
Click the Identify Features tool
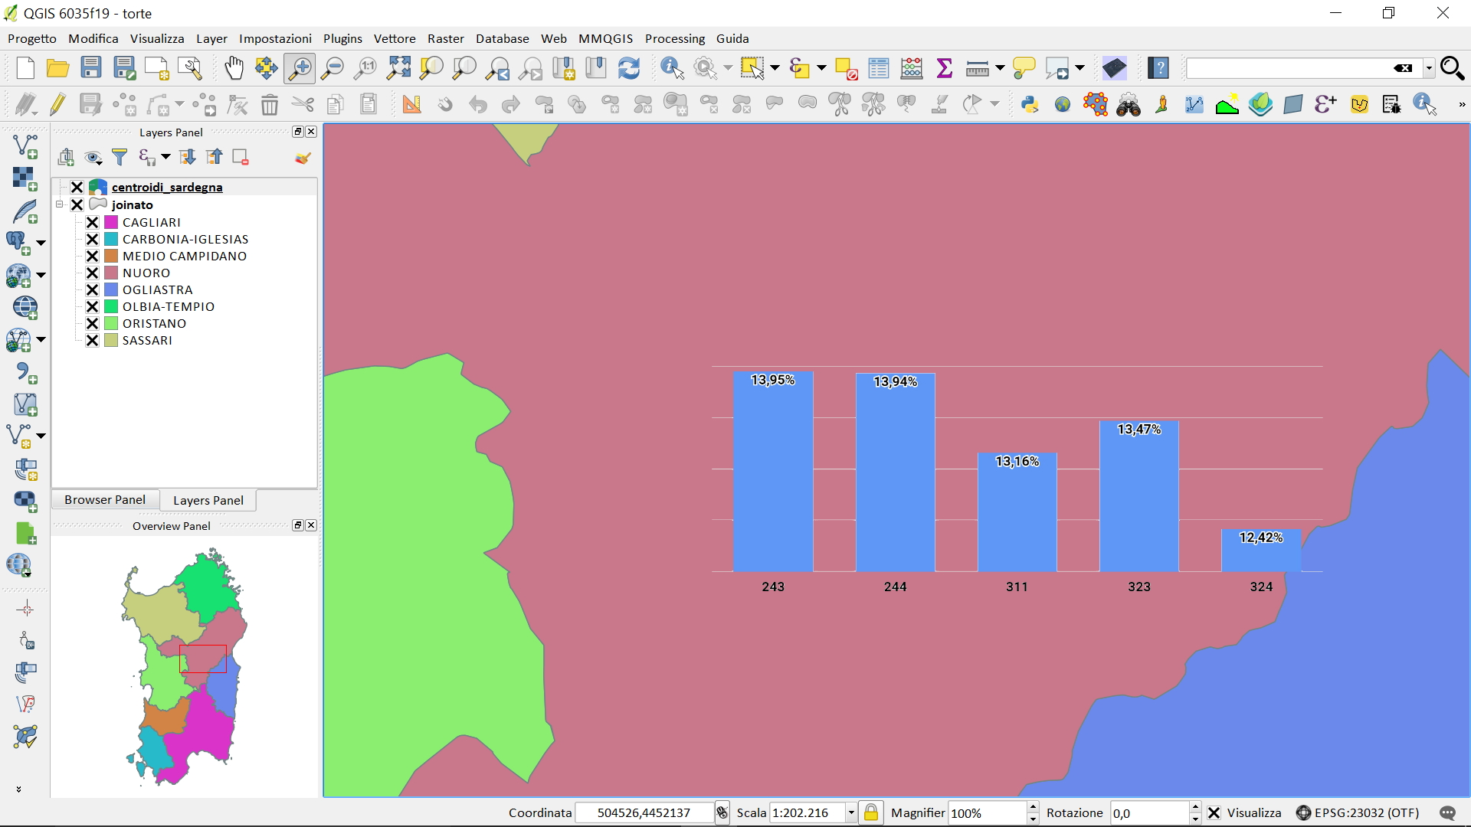(x=672, y=68)
